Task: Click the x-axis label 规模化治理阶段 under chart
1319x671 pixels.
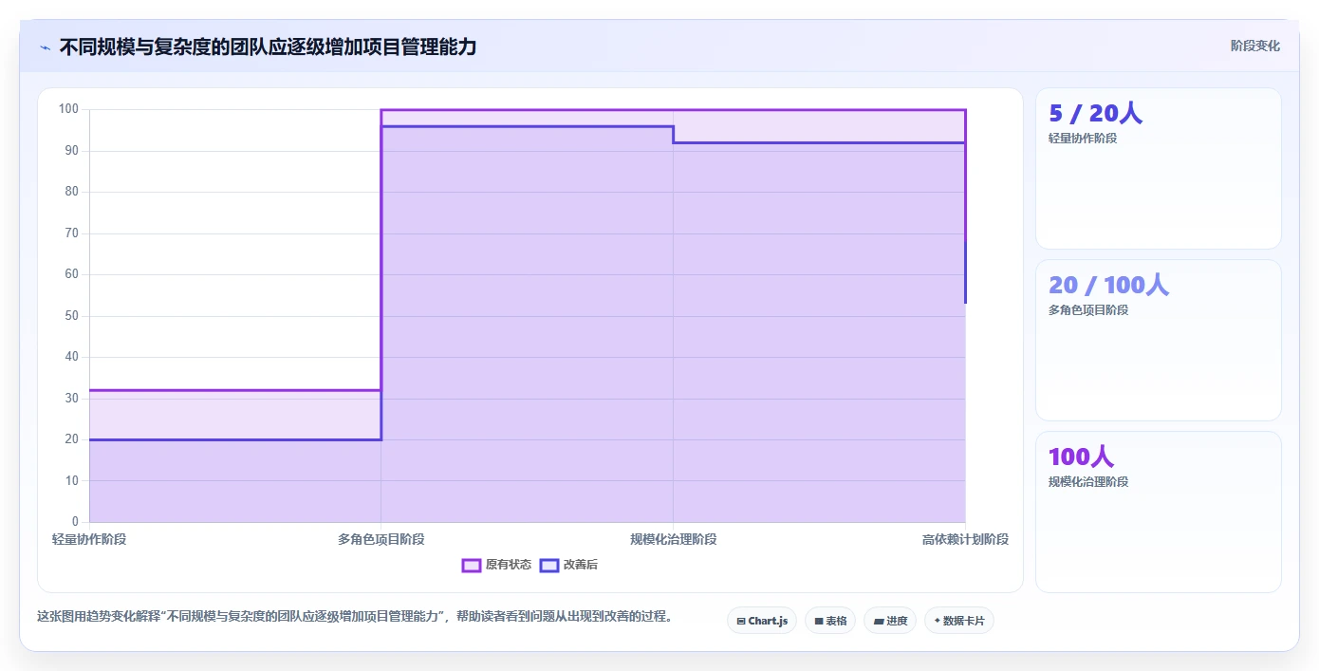Action: (673, 539)
